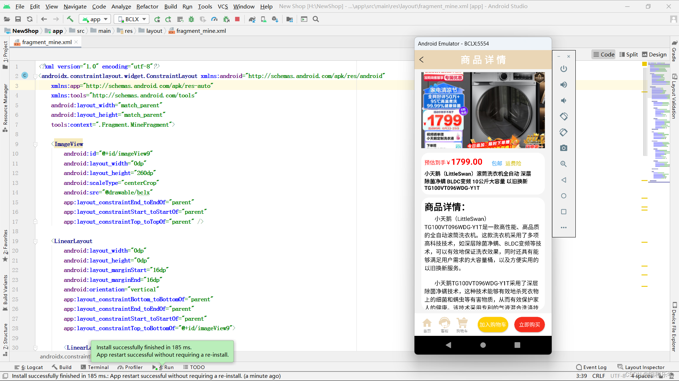The height and width of the screenshot is (381, 679).
Task: Switch editor to Split view
Action: [628, 54]
